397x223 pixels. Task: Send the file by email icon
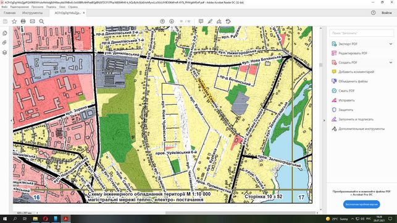coord(32,22)
